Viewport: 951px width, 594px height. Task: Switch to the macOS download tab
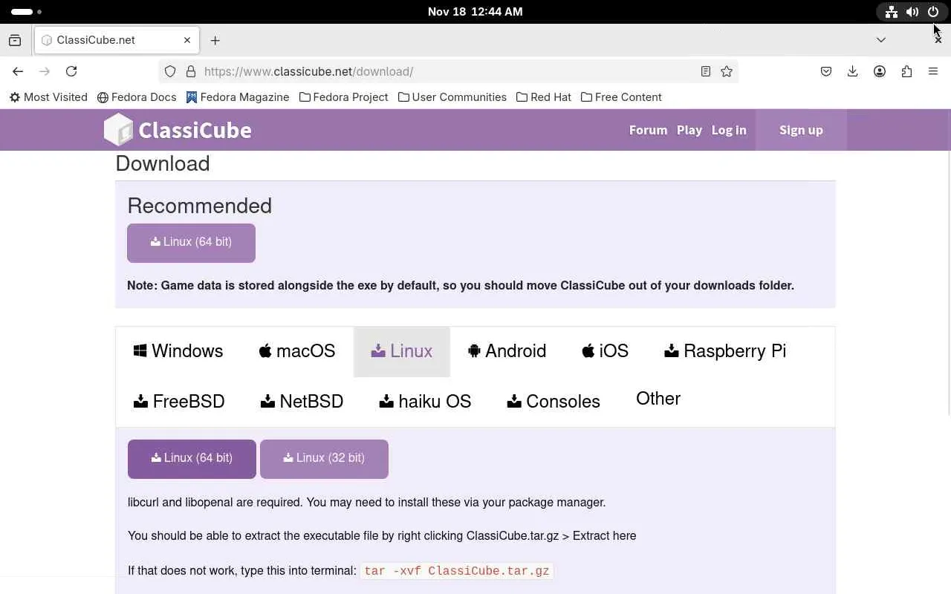tap(297, 351)
